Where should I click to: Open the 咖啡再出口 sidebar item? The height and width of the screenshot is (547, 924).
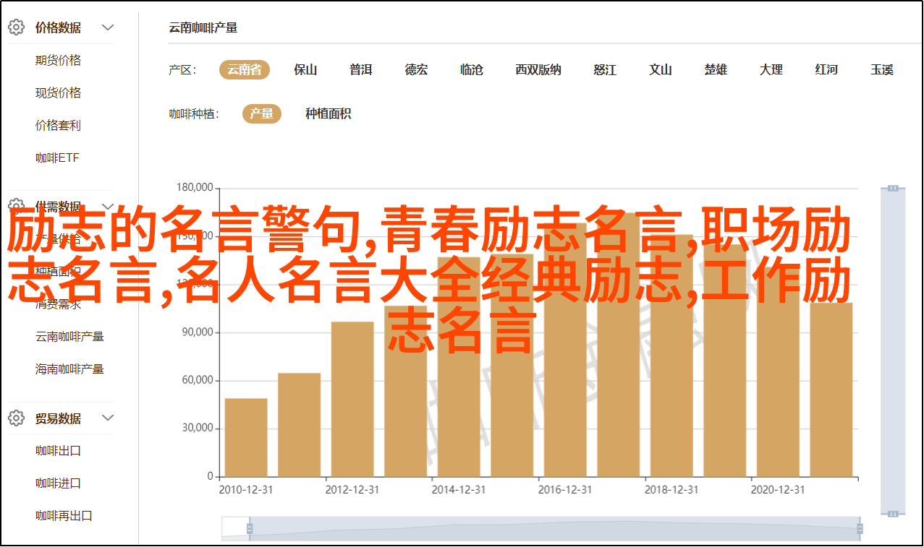(x=64, y=516)
